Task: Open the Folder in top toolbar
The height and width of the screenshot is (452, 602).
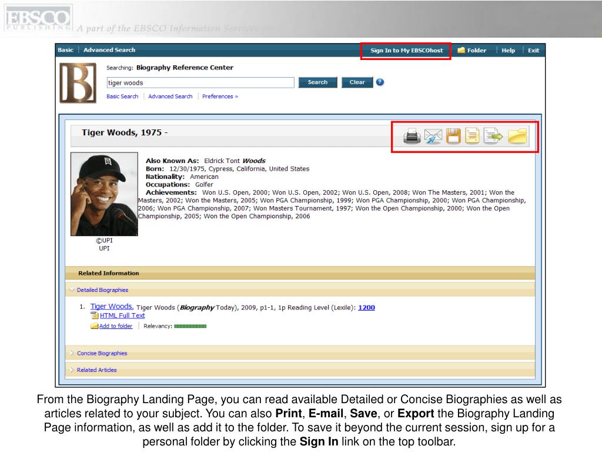Action: [472, 51]
